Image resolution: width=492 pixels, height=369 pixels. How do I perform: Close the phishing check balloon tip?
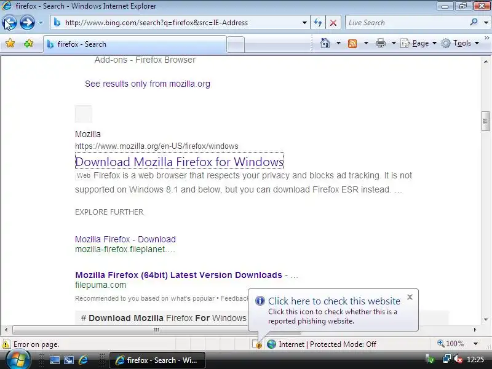point(410,297)
